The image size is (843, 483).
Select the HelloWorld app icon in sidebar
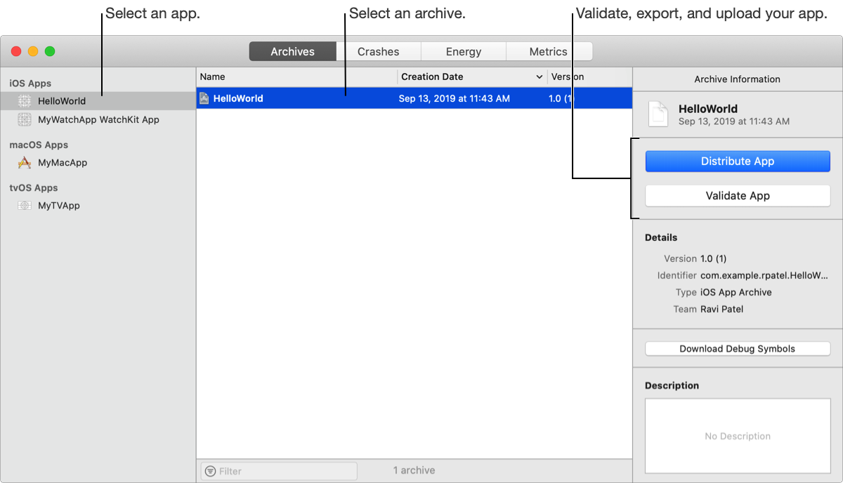tap(23, 100)
